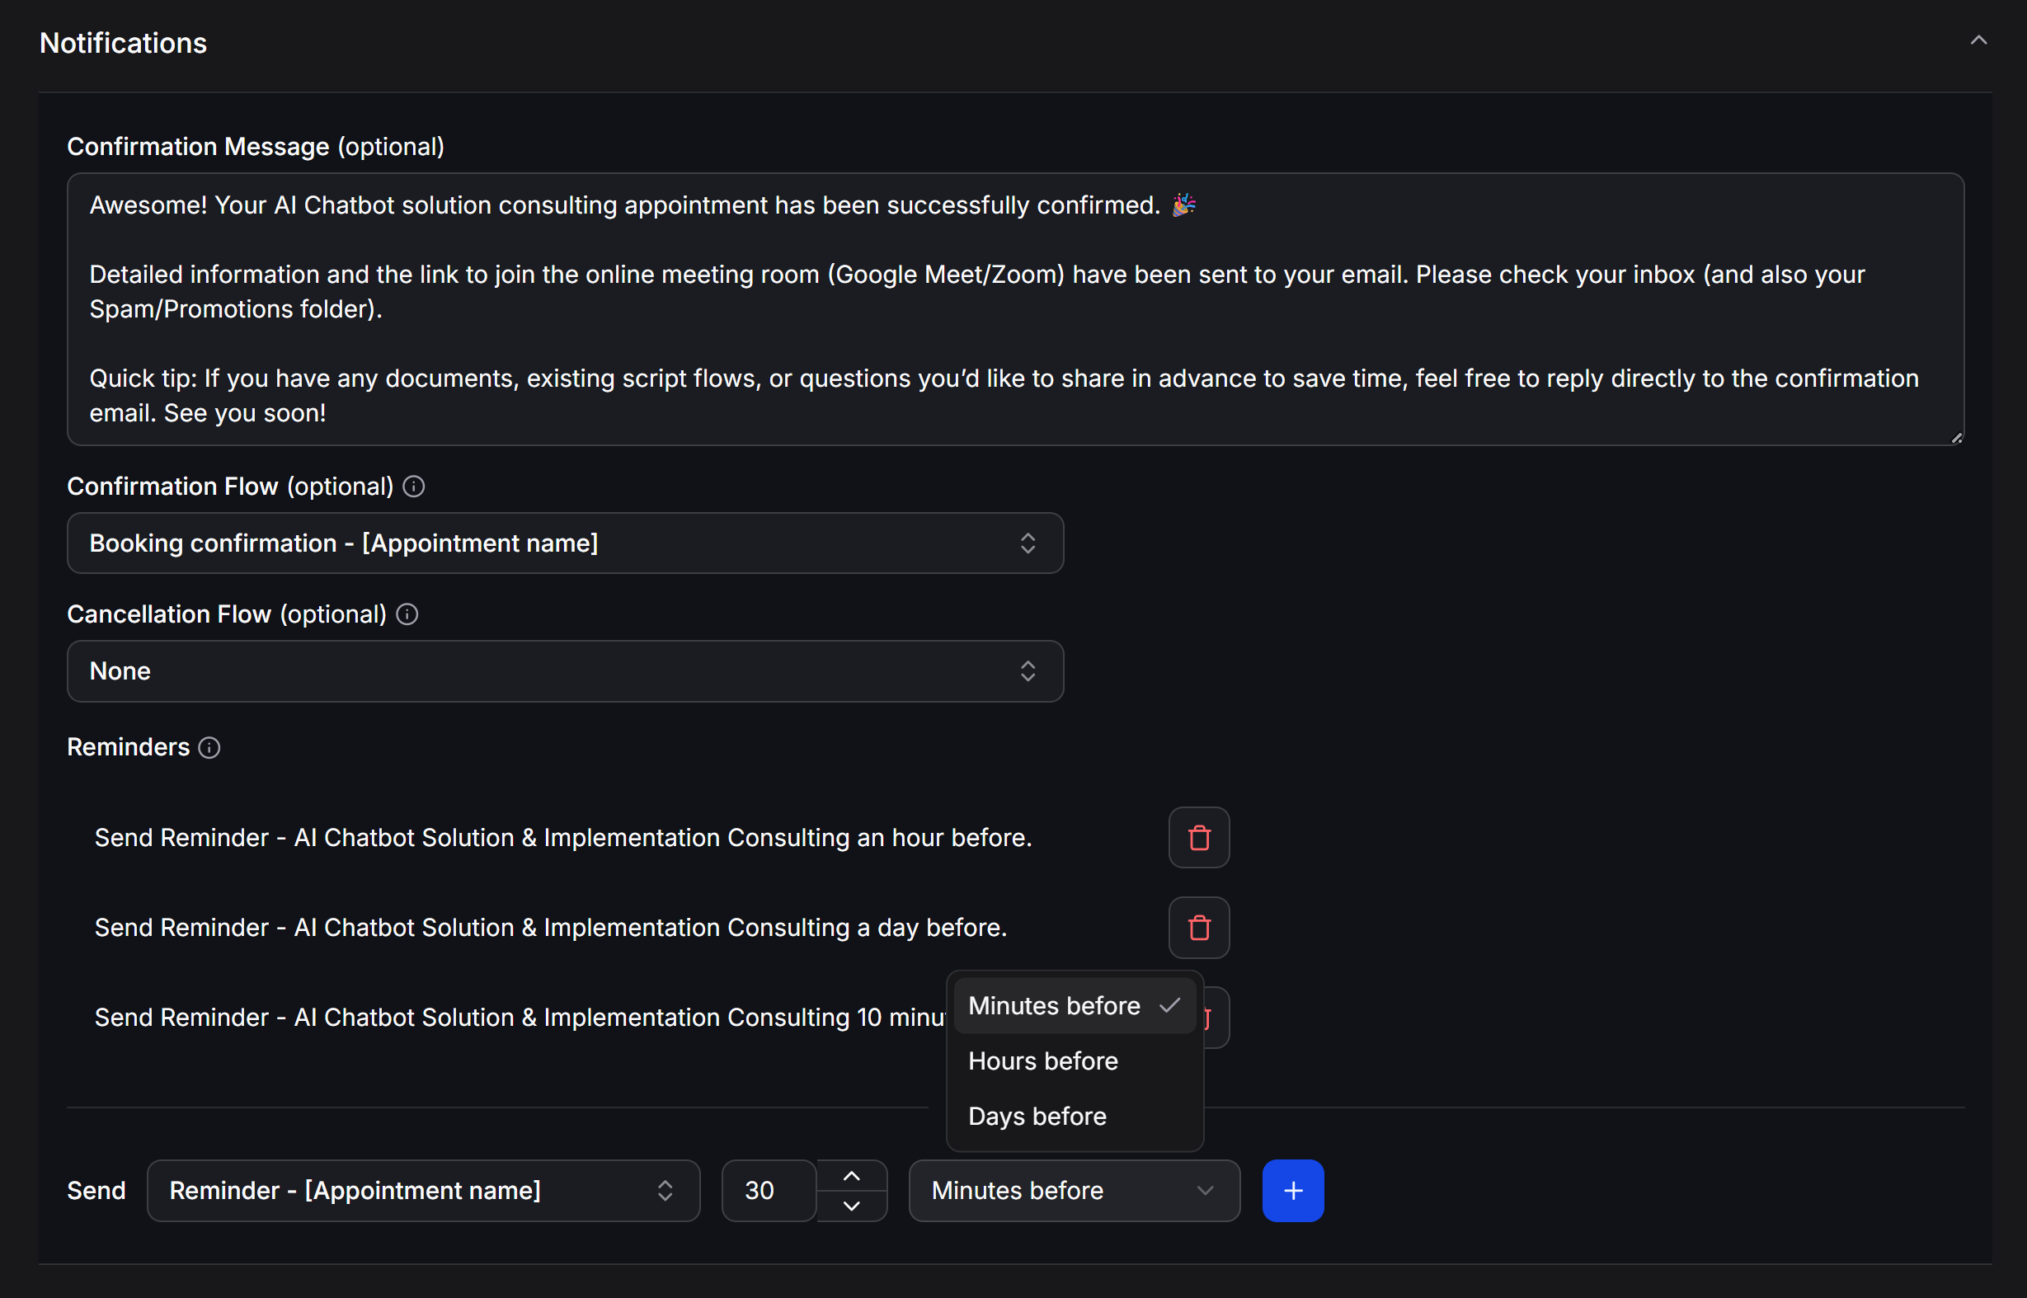
Task: Increase reminder time with up arrow
Action: coord(851,1176)
